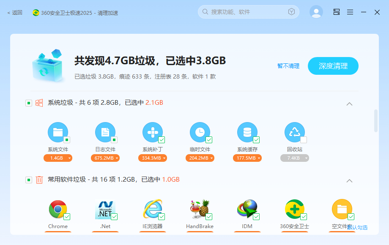
Task: Open the 回收站 recycle icon
Action: click(x=295, y=132)
